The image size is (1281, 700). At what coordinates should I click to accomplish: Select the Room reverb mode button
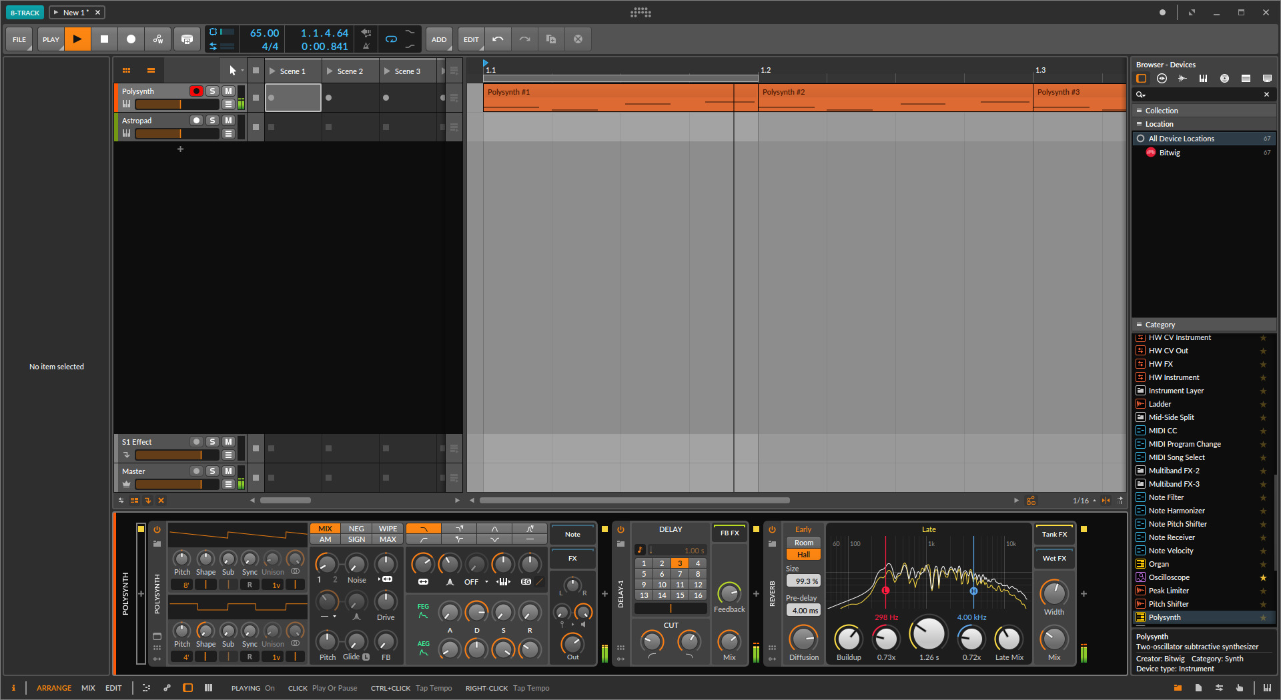point(803,543)
